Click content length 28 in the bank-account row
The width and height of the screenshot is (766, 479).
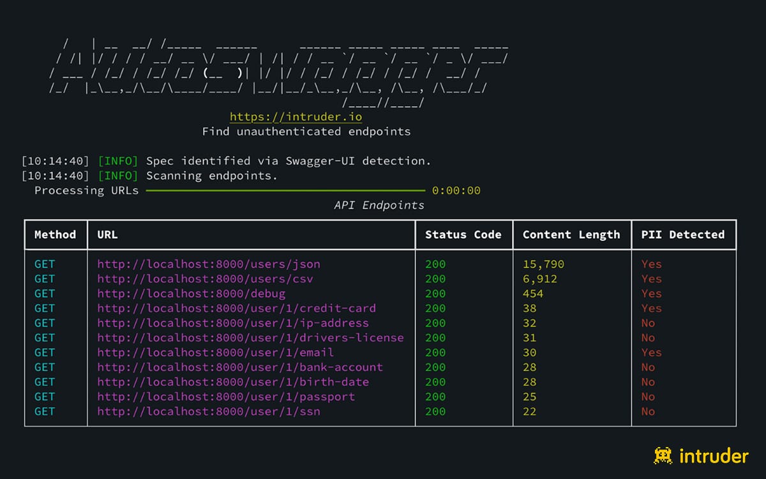click(x=530, y=367)
